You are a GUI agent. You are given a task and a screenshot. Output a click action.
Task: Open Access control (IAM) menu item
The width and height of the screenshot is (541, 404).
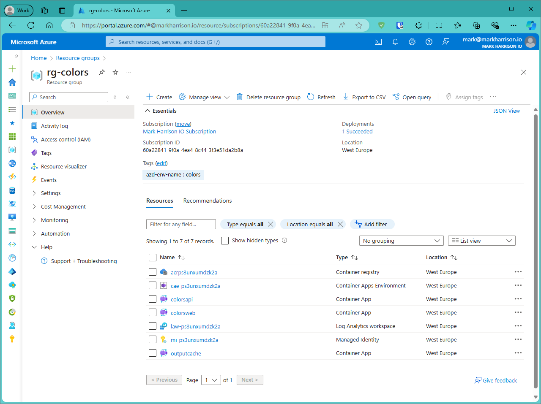tap(66, 139)
